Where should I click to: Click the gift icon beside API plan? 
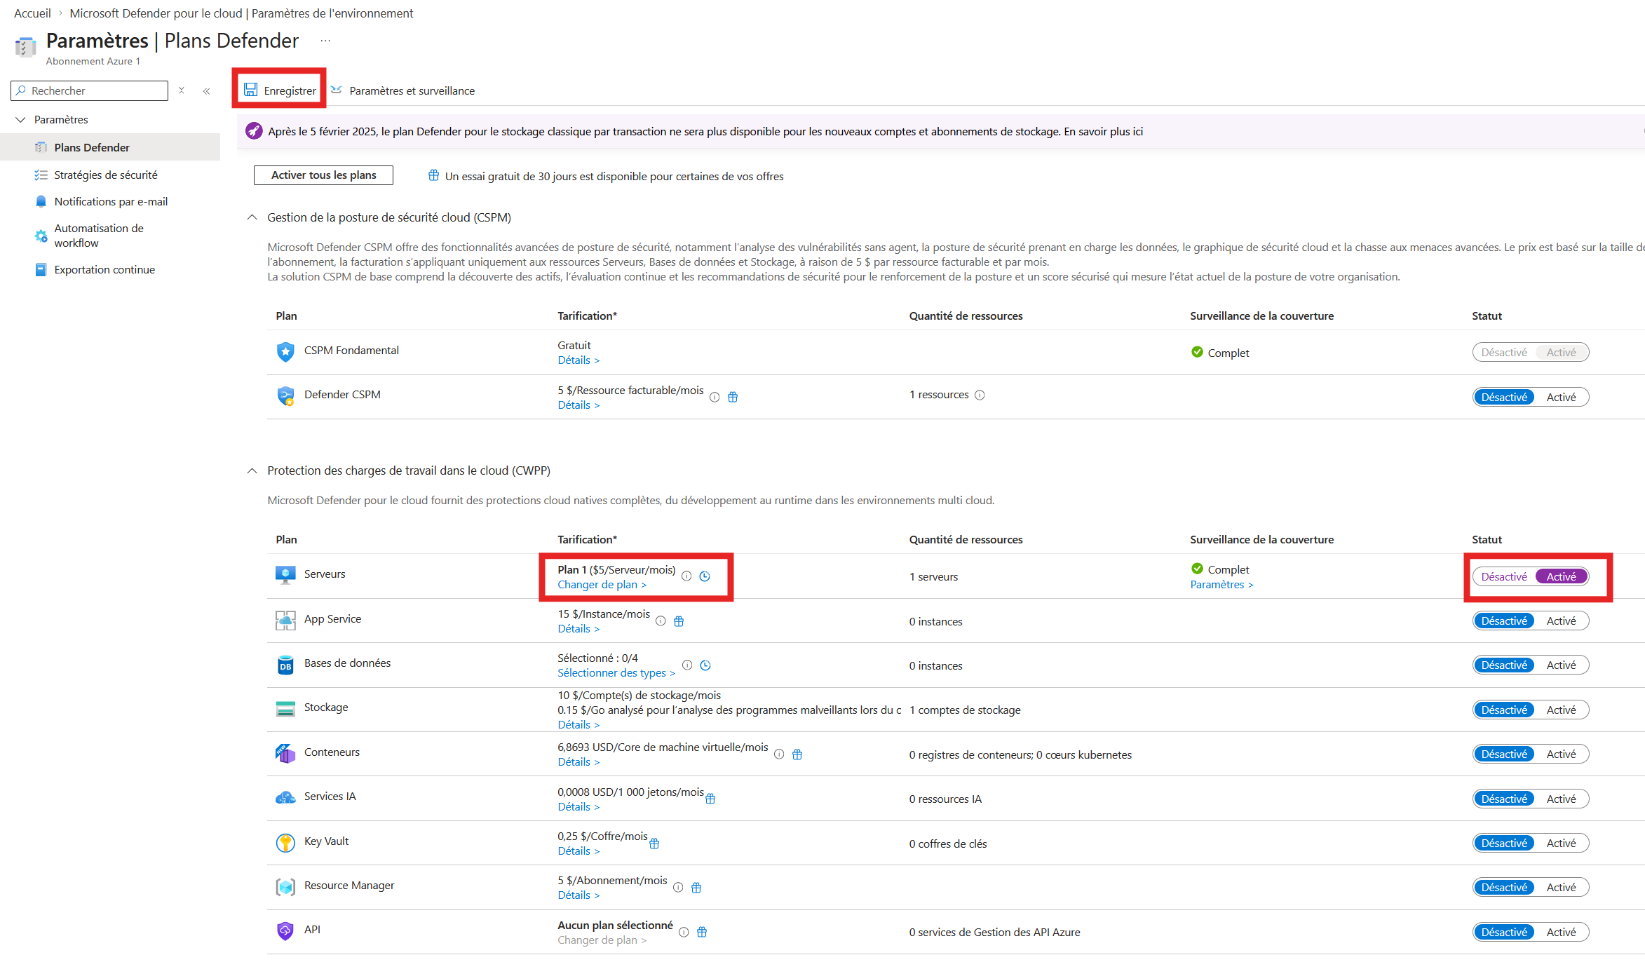click(702, 932)
